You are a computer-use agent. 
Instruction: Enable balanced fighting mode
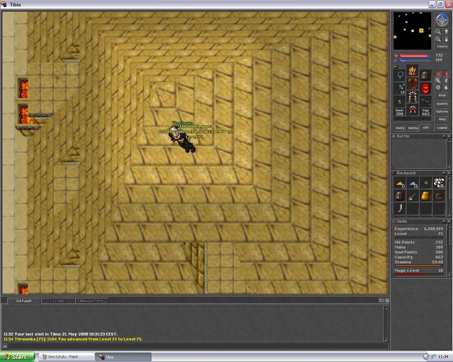(438, 81)
